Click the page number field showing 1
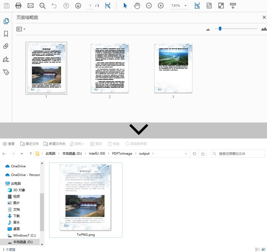Screen dimensions: 267x252 coord(91,6)
